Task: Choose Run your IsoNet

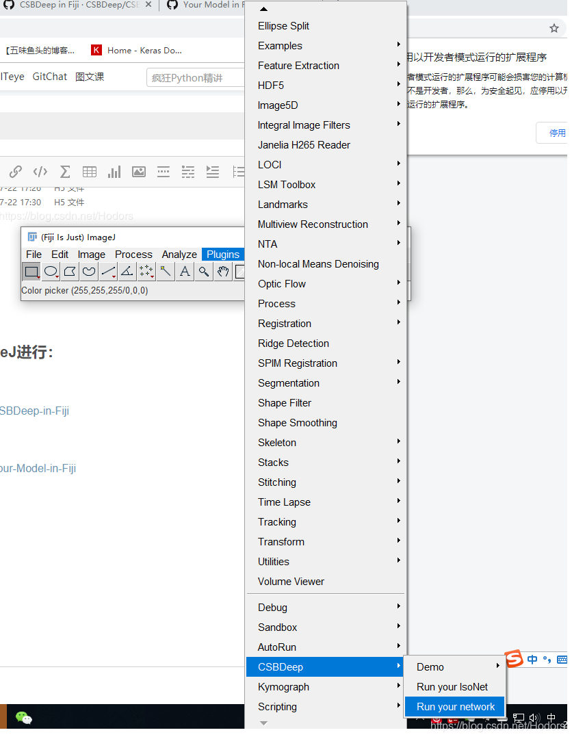Action: (455, 687)
